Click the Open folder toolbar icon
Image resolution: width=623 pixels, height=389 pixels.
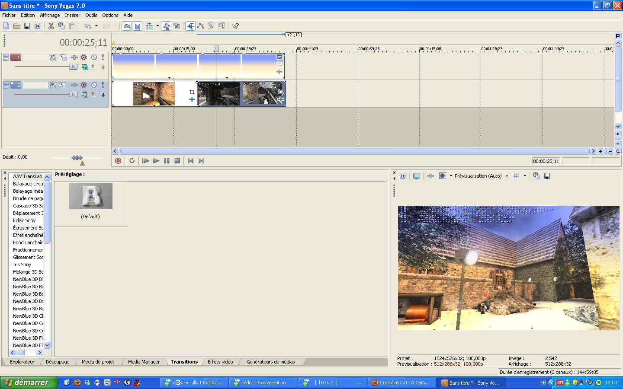(x=16, y=26)
